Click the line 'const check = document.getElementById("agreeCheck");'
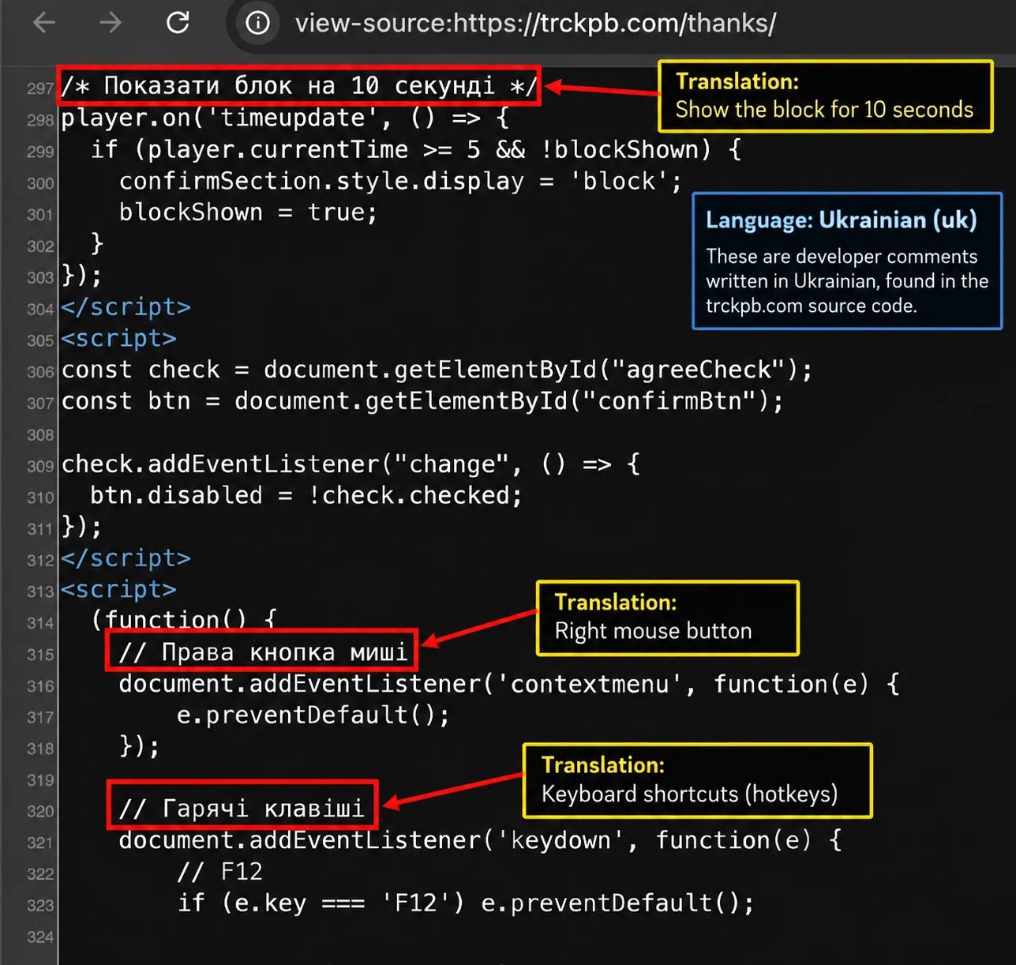This screenshot has width=1016, height=965. coord(437,370)
